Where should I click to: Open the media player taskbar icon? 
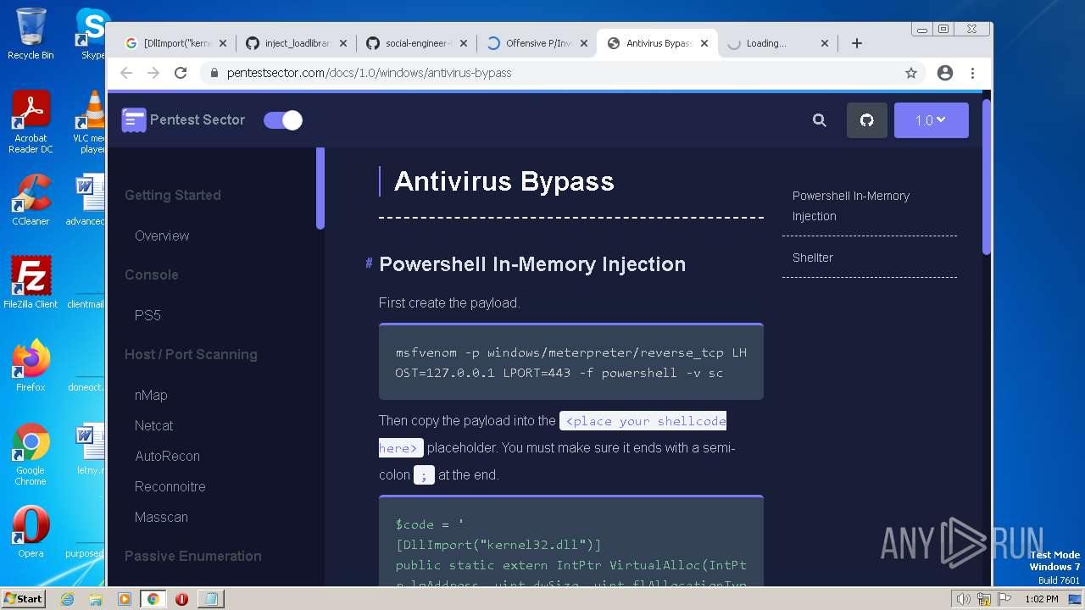click(125, 599)
